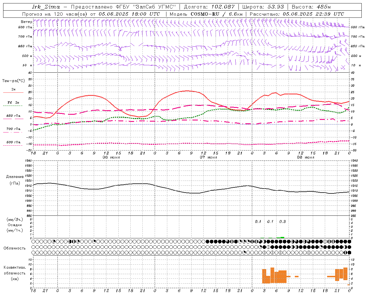Click the 2м entry in the temperature legend
The image size is (366, 293).
point(13,90)
